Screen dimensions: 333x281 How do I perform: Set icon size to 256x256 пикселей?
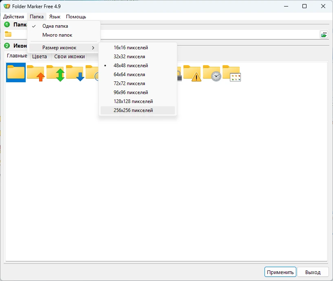138,110
